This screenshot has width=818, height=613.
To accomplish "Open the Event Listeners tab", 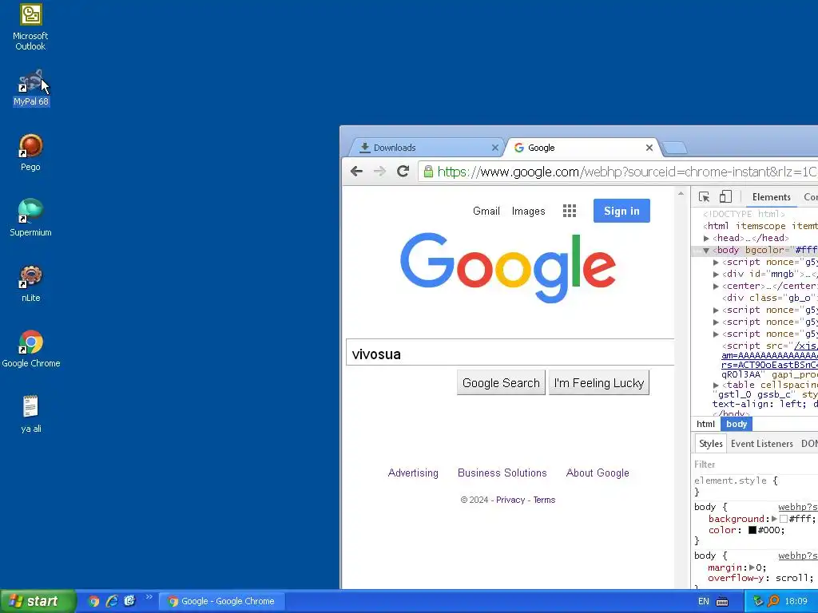I will click(761, 444).
